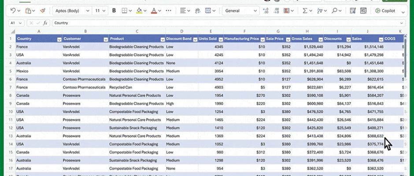
Task: Open the more font options ellipsis
Action: 168,11
